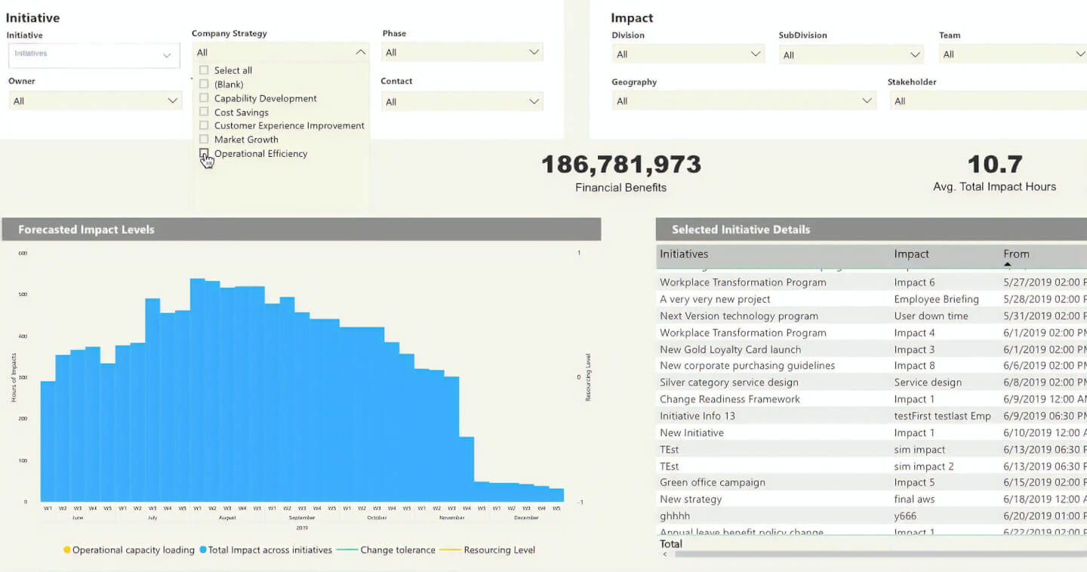Screen dimensions: 1087x572
Task: Select the blue Total Impact legend marker
Action: coord(203,550)
